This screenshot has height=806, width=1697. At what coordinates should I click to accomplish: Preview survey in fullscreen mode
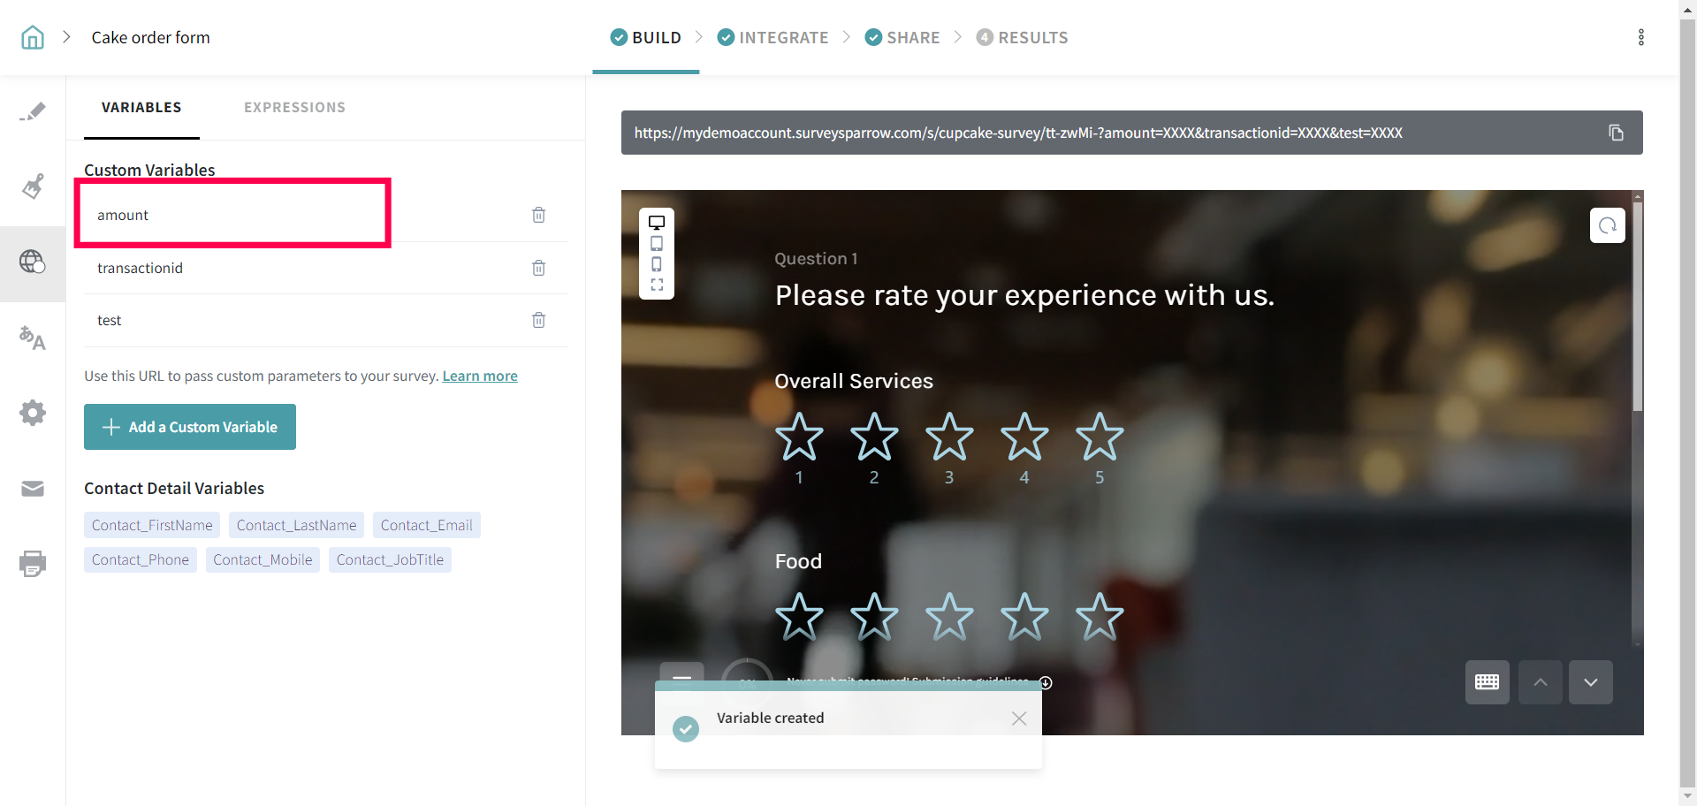click(x=657, y=285)
